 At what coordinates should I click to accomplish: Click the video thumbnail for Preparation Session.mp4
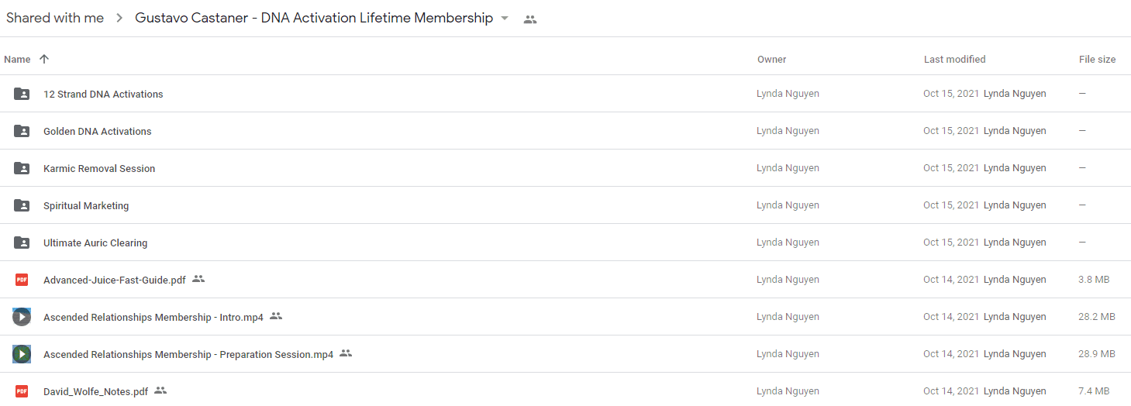tap(22, 354)
